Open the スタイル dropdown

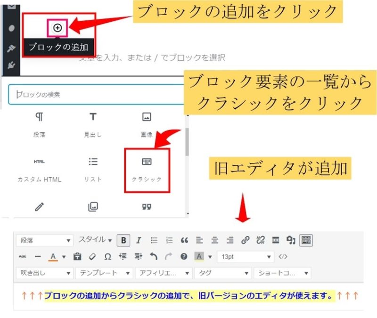95,240
